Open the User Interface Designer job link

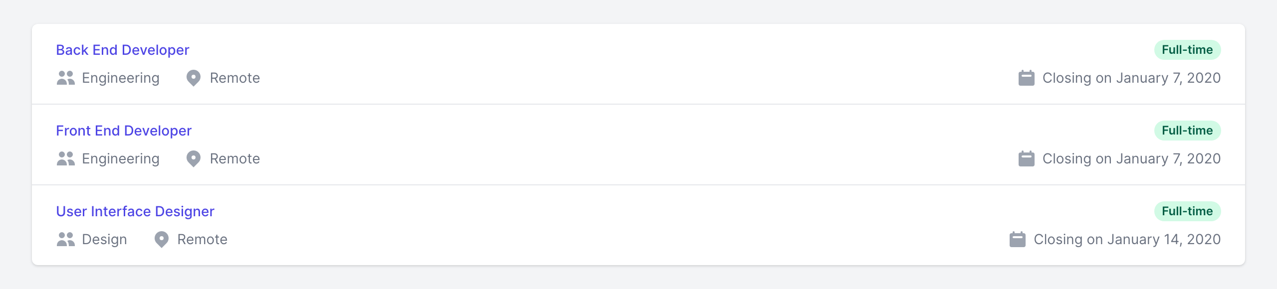coord(135,211)
